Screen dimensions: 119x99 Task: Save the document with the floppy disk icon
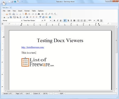coord(10,14)
